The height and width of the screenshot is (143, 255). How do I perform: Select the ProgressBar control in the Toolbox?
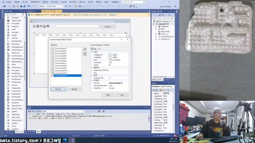click(x=16, y=88)
